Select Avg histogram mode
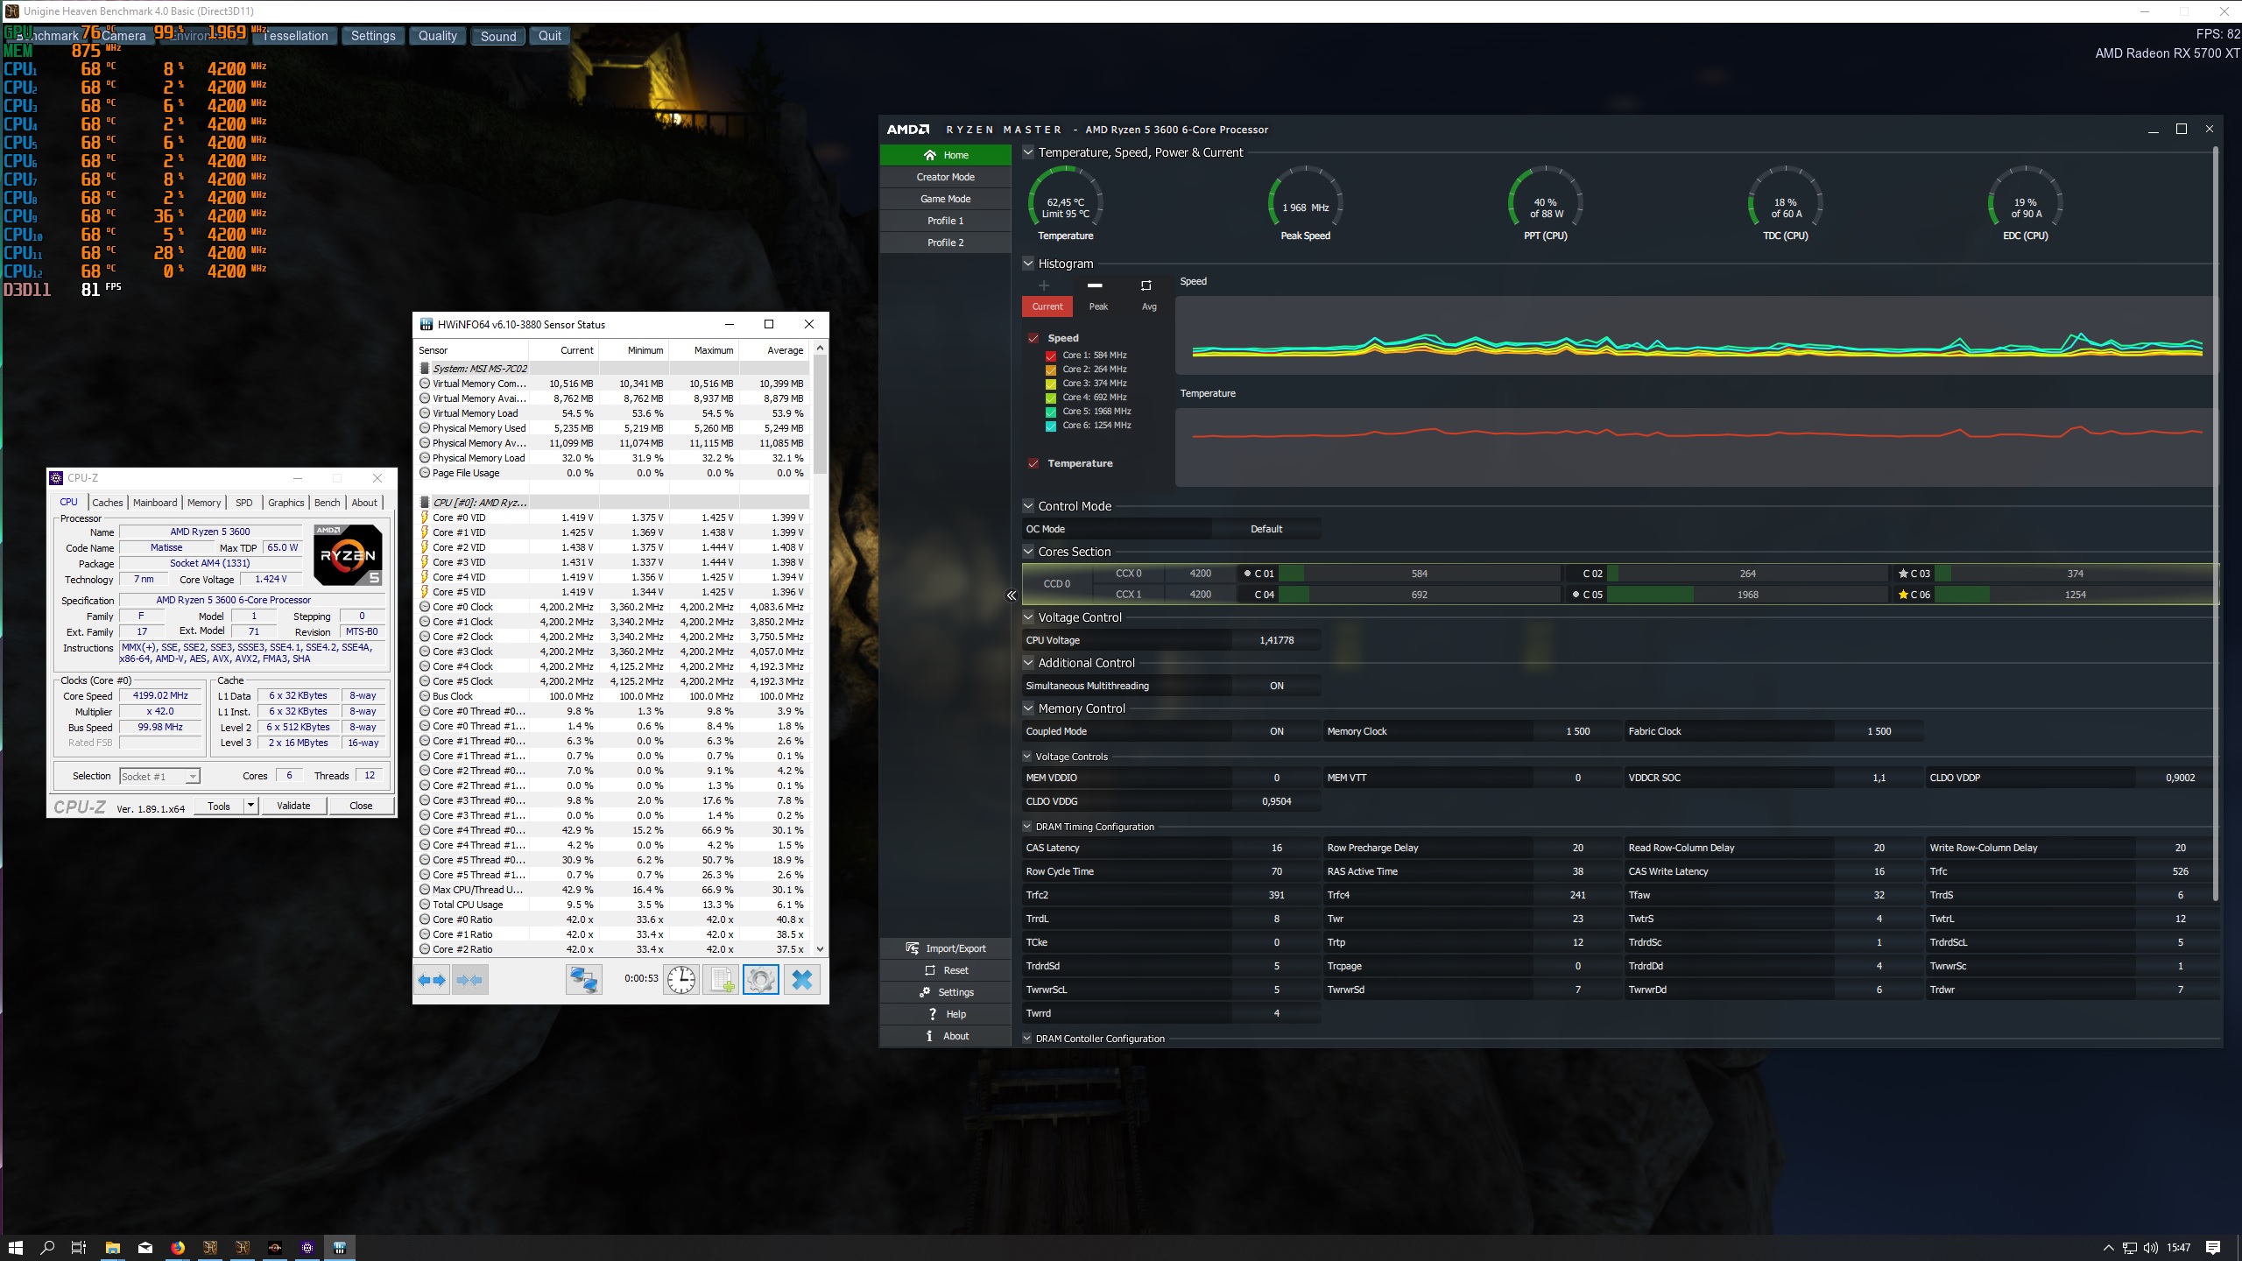The image size is (2242, 1261). (x=1149, y=306)
